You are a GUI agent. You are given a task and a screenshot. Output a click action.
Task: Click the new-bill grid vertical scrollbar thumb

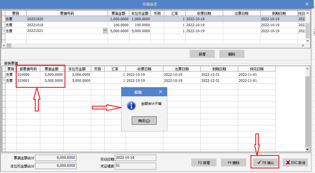307,111
